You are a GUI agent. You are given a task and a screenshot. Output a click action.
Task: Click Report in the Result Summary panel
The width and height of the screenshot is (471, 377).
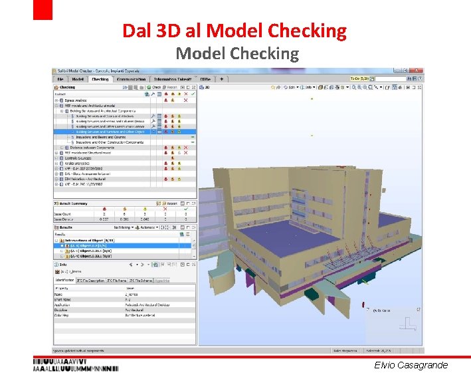coord(169,203)
